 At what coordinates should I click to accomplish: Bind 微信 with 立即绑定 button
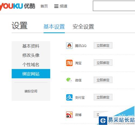103,80
